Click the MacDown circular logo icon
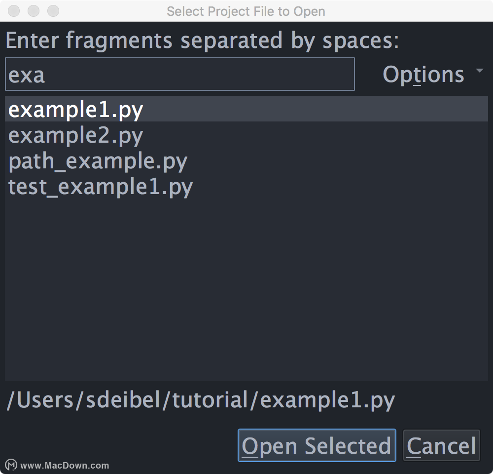 pyautogui.click(x=11, y=465)
